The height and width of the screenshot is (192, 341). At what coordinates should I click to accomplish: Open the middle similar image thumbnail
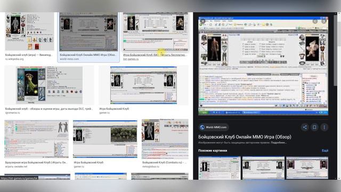point(263,168)
